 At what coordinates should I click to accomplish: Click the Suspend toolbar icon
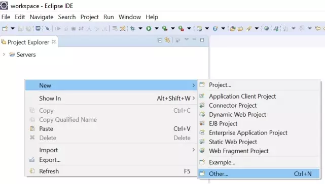[x=66, y=28]
